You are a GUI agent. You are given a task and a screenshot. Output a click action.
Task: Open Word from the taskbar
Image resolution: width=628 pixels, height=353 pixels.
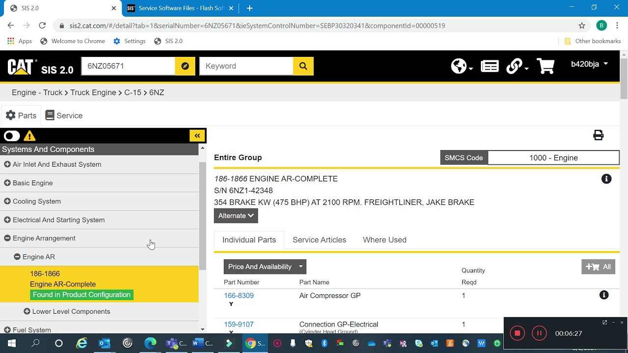pyautogui.click(x=203, y=343)
